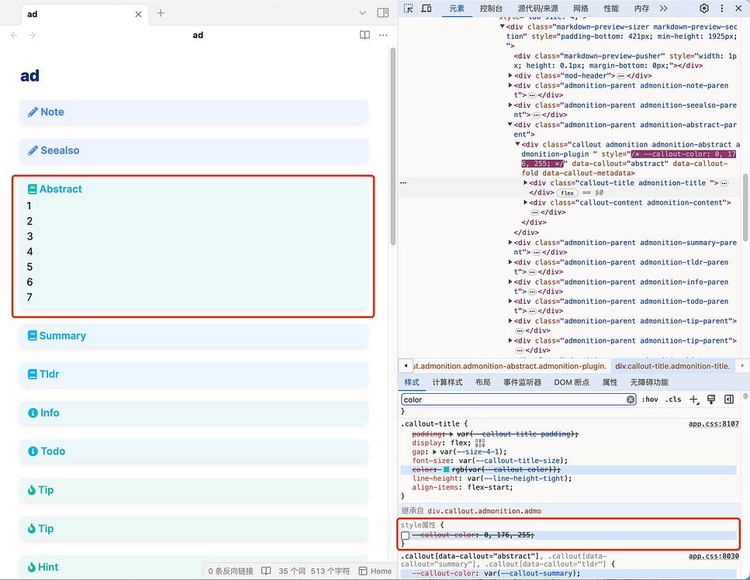Click the color swatch beside rgb value

[x=447, y=470]
